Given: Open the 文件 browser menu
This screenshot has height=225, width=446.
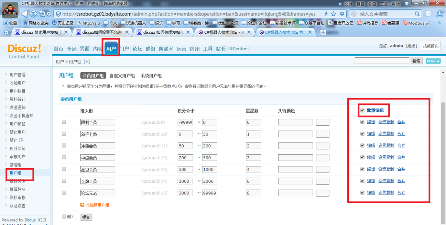Looking at the screenshot, I should pos(349,4).
